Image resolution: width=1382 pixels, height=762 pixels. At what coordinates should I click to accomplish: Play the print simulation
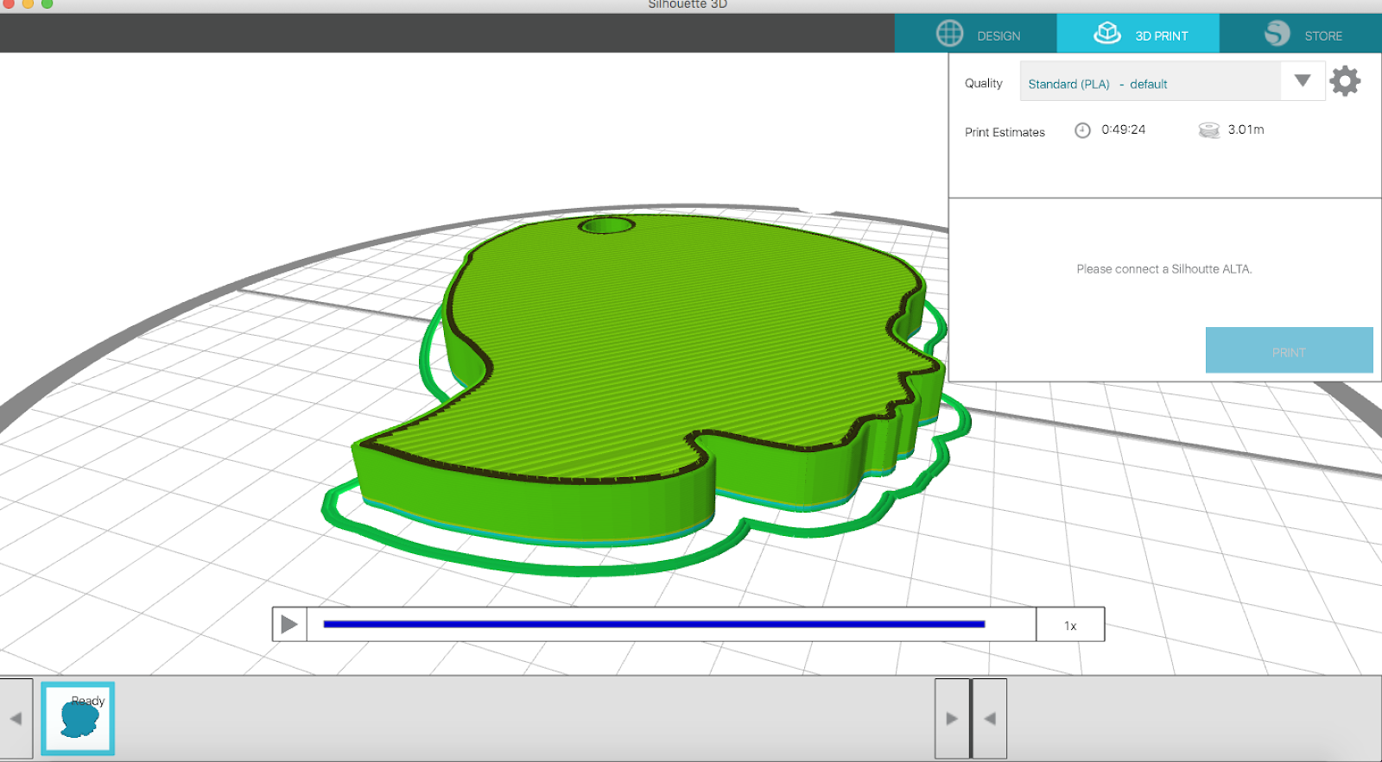click(289, 624)
